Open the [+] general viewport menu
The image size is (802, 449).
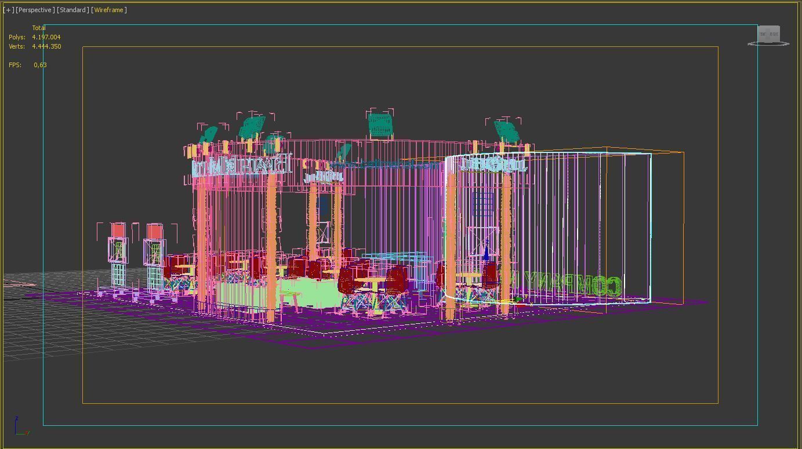(x=9, y=10)
